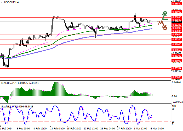Select the 0.88658 price level label

coord(177,17)
